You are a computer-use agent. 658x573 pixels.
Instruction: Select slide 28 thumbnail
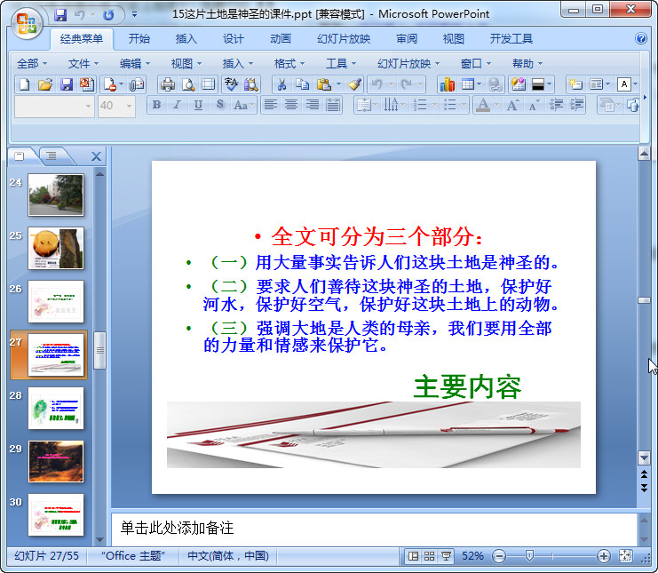[56, 408]
